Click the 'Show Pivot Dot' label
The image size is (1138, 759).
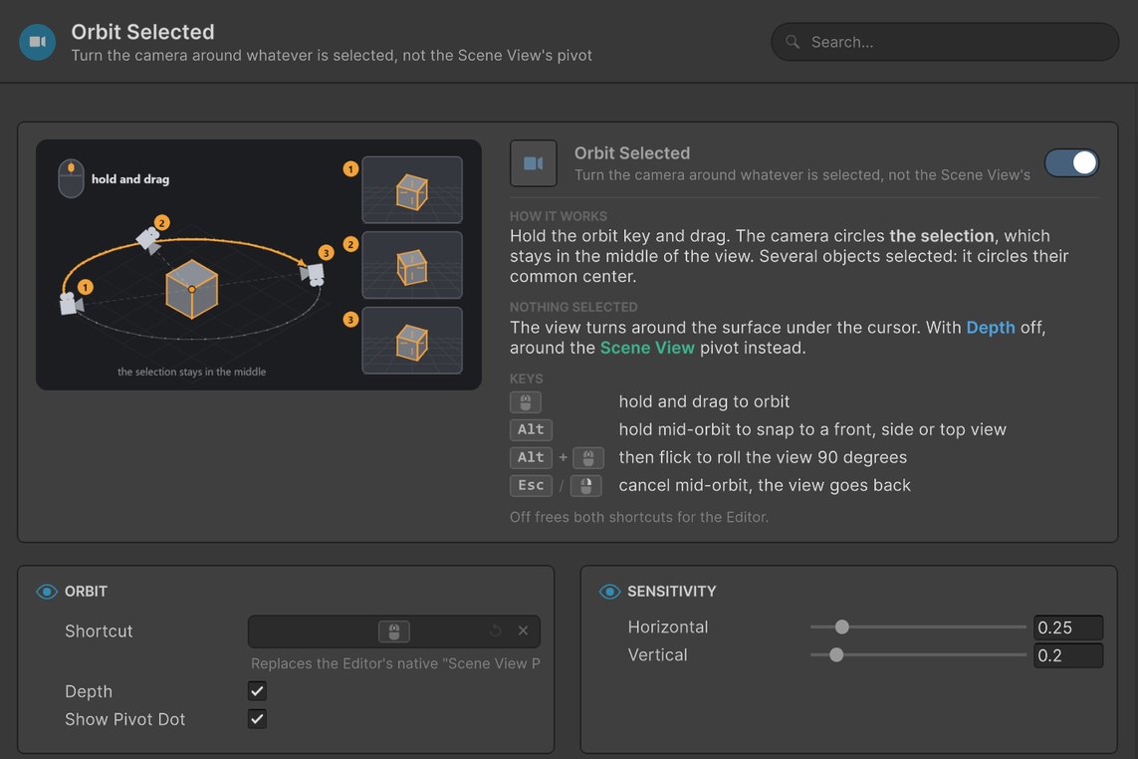click(x=124, y=720)
